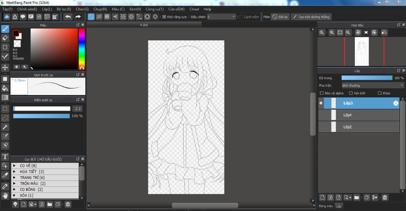The image size is (406, 211).
Task: Select the Gradient tool
Action: tap(5, 97)
